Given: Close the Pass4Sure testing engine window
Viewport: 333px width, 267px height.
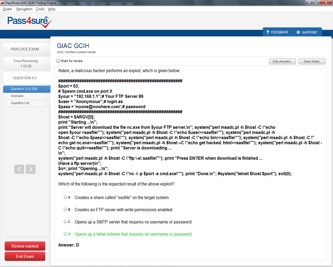Looking at the screenshot, I should [326, 2].
